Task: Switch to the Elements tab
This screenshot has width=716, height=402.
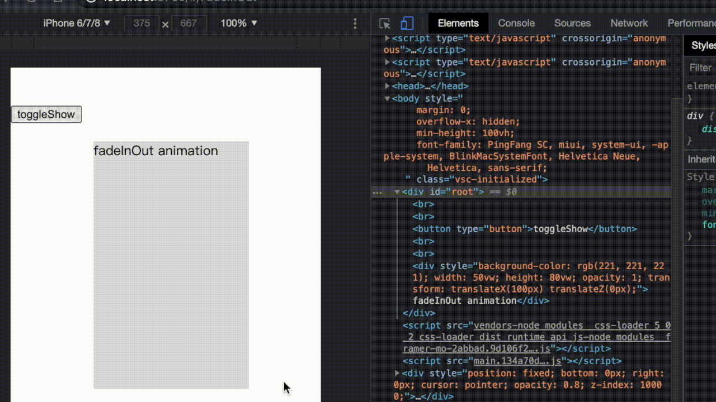Action: (x=458, y=23)
